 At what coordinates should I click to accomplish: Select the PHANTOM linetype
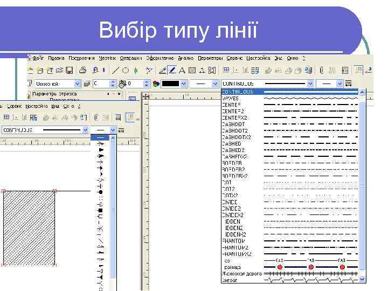point(290,241)
